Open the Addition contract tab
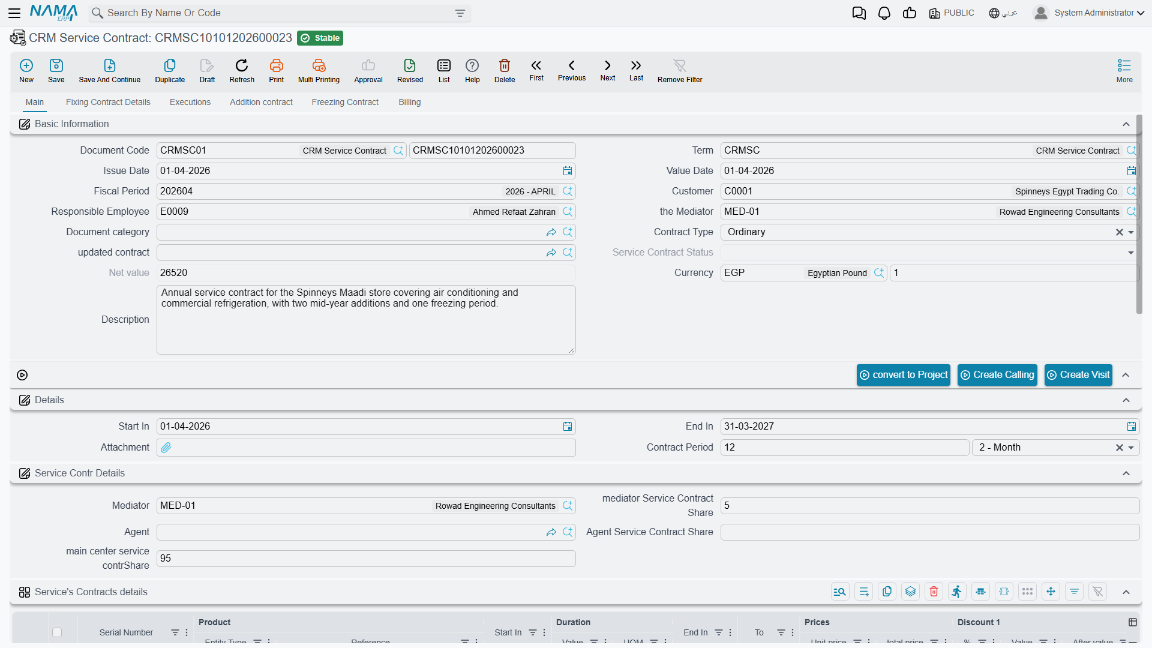The image size is (1152, 648). tap(261, 102)
